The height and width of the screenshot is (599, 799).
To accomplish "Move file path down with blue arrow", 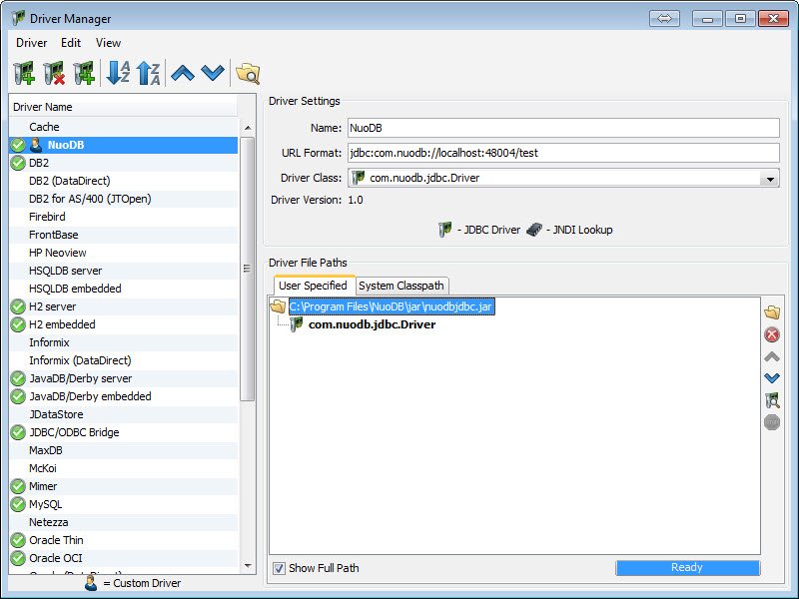I will coord(772,378).
